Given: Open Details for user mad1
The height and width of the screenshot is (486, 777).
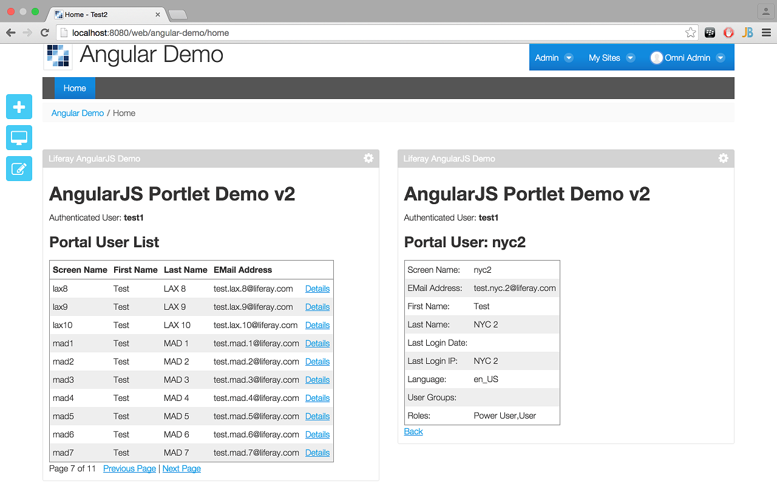Looking at the screenshot, I should pyautogui.click(x=317, y=343).
